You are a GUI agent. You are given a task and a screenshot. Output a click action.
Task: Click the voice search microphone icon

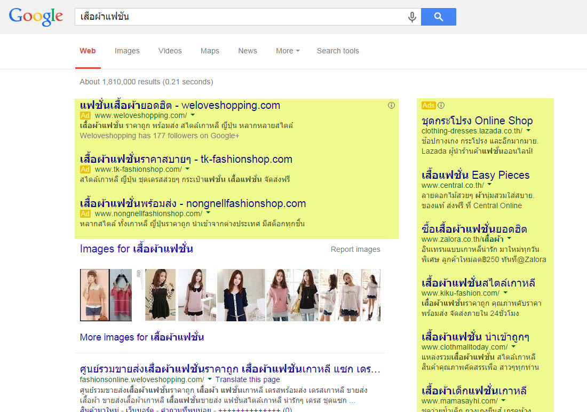(412, 17)
